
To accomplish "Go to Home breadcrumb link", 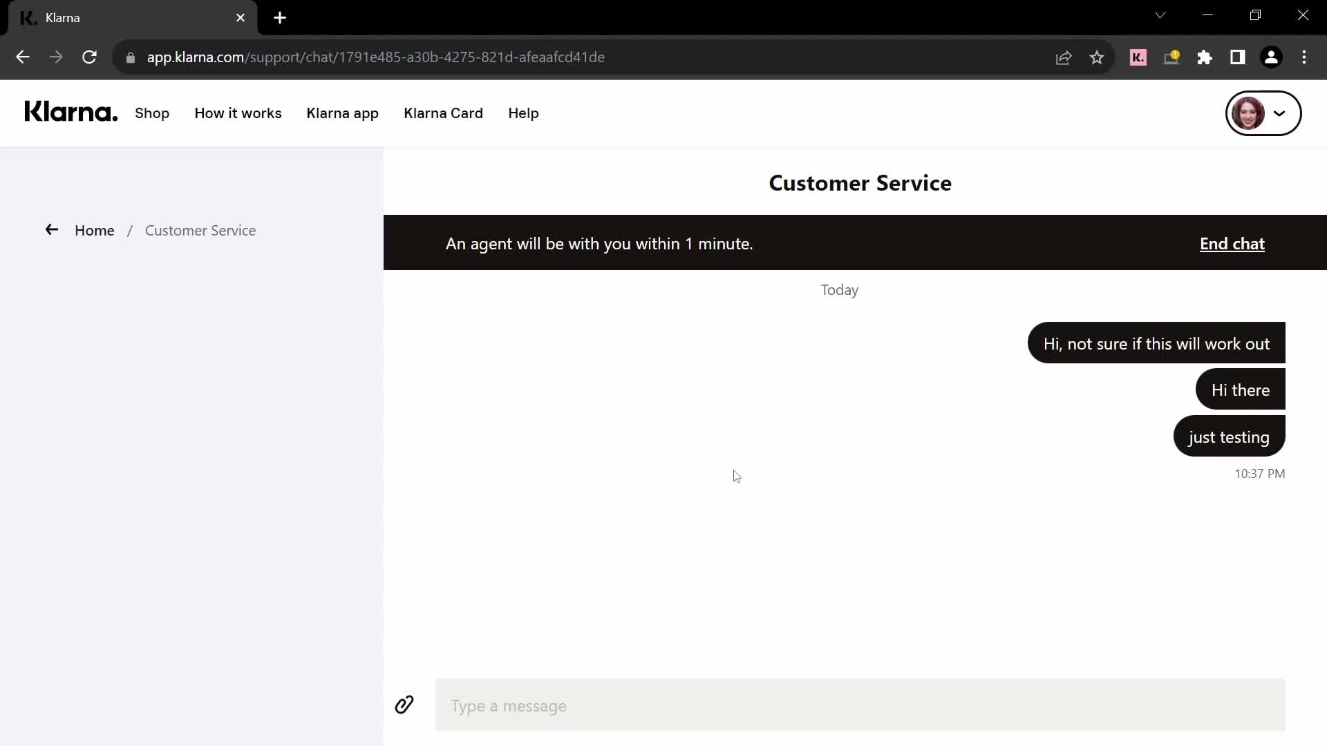I will 95,231.
